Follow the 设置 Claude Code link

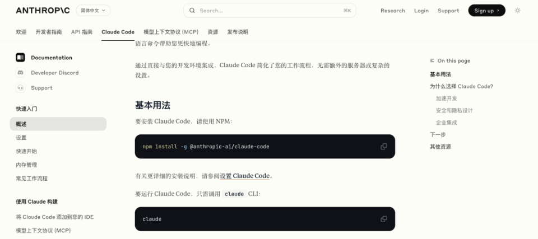(x=245, y=176)
